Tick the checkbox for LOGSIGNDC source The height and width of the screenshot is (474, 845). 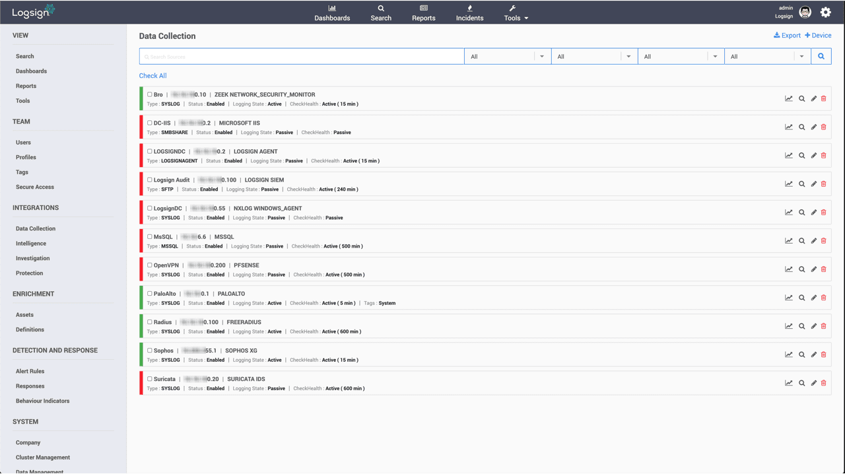[150, 151]
